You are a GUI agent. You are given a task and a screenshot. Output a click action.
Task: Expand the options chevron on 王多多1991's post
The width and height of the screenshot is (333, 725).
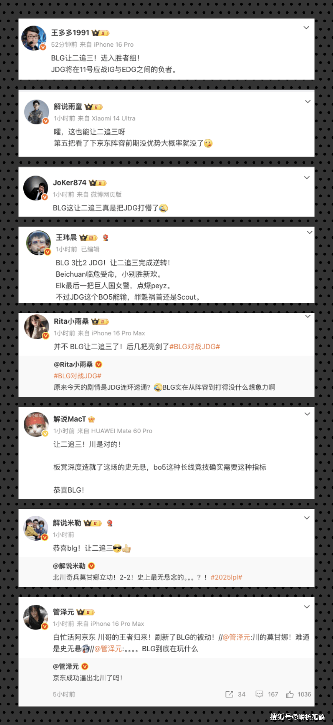(306, 28)
